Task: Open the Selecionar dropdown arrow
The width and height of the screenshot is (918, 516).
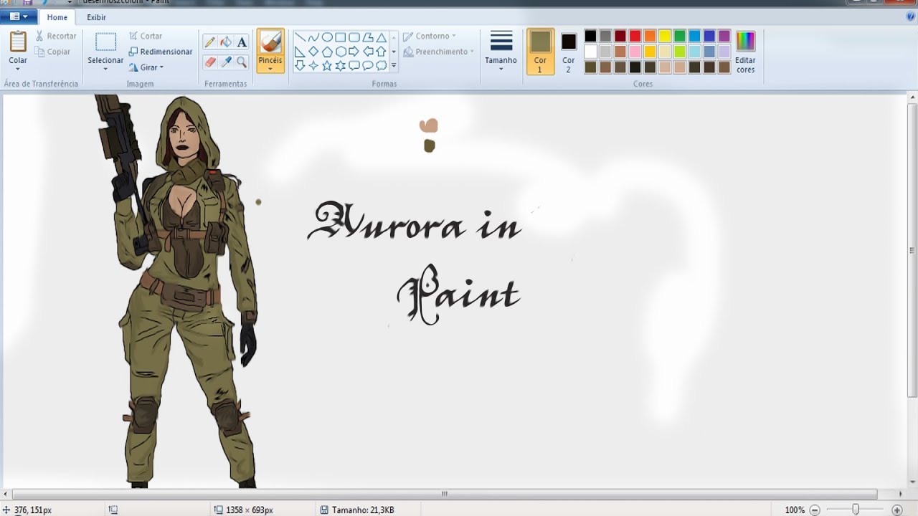Action: click(x=105, y=69)
